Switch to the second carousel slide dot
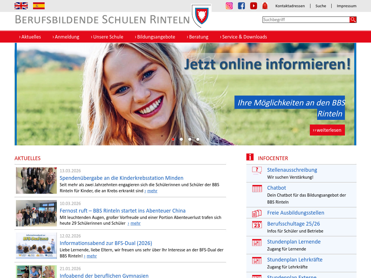 point(181,139)
